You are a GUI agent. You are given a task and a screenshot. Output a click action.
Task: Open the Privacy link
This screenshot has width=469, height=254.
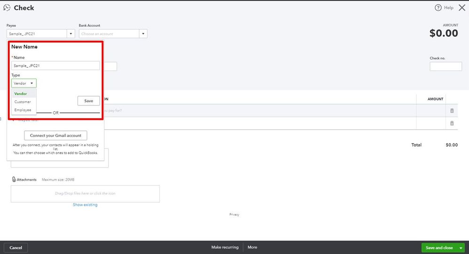coord(234,214)
